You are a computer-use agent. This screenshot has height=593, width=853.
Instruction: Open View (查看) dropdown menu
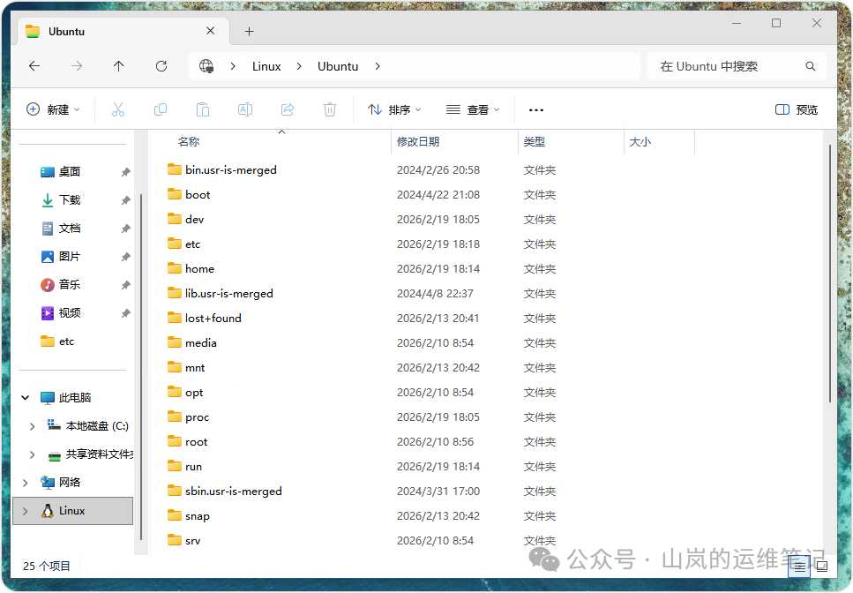pos(473,110)
